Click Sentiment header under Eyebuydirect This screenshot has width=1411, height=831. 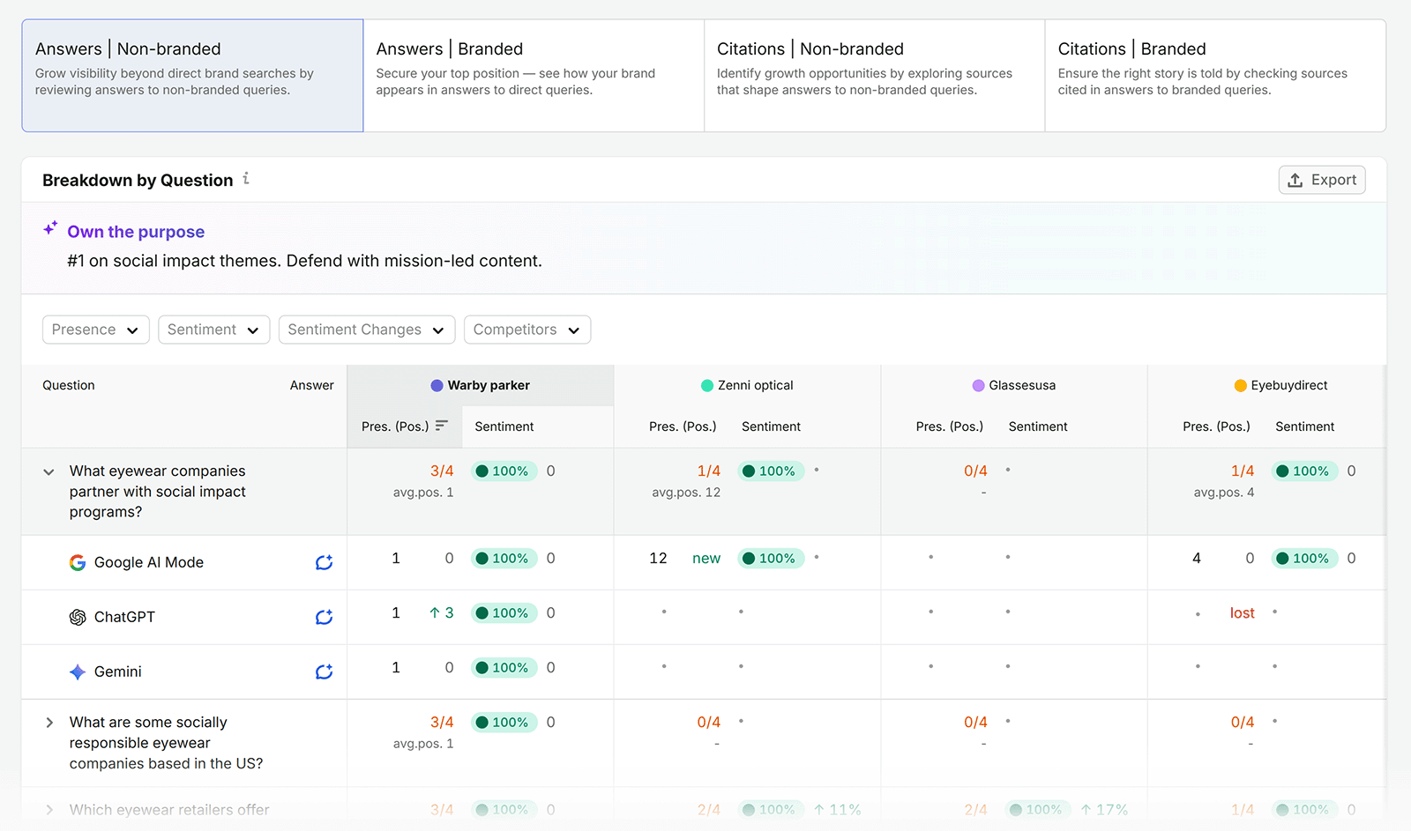pyautogui.click(x=1304, y=427)
